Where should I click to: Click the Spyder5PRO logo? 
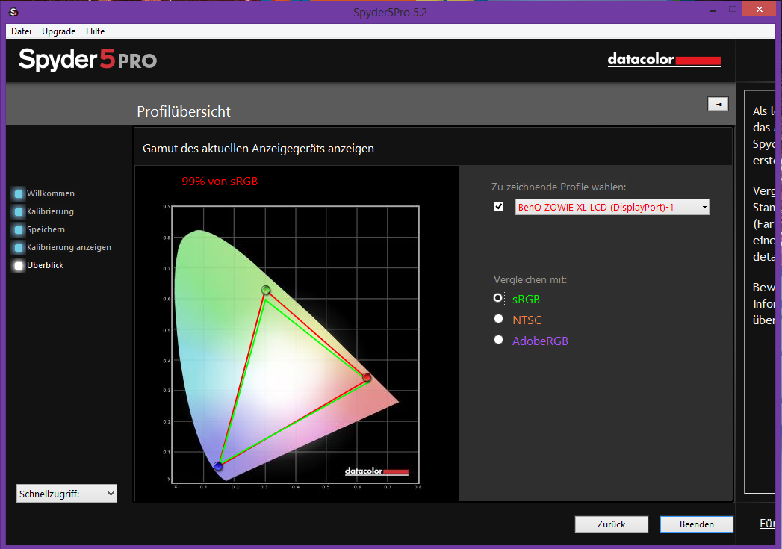(88, 60)
